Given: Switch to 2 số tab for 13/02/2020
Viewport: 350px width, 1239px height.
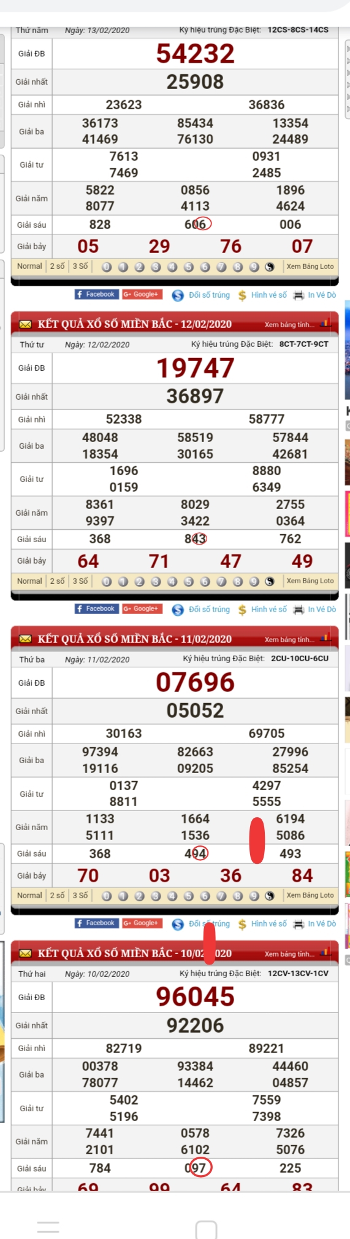Looking at the screenshot, I should click(x=58, y=266).
